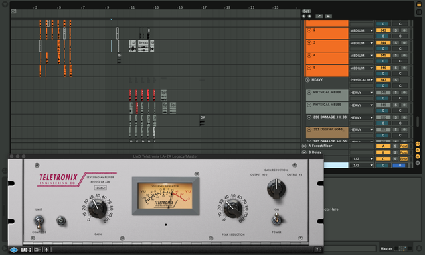Click the master blue pan value field

pos(400,165)
